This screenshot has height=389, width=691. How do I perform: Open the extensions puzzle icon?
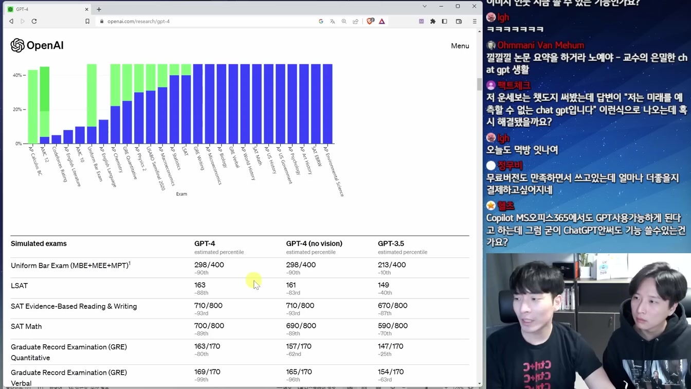(433, 22)
